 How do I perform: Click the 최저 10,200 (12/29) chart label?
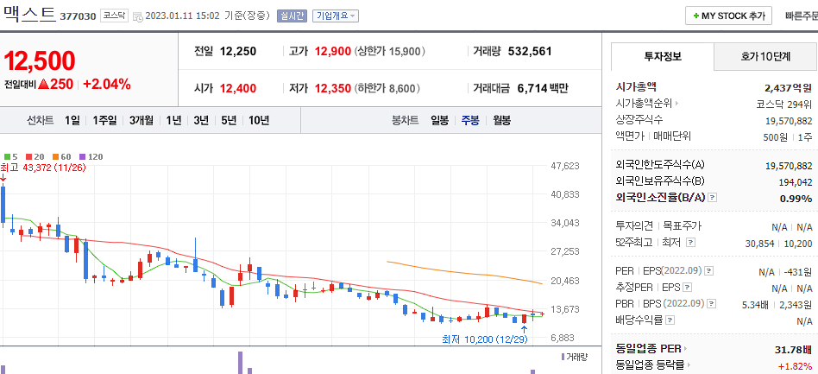click(485, 339)
